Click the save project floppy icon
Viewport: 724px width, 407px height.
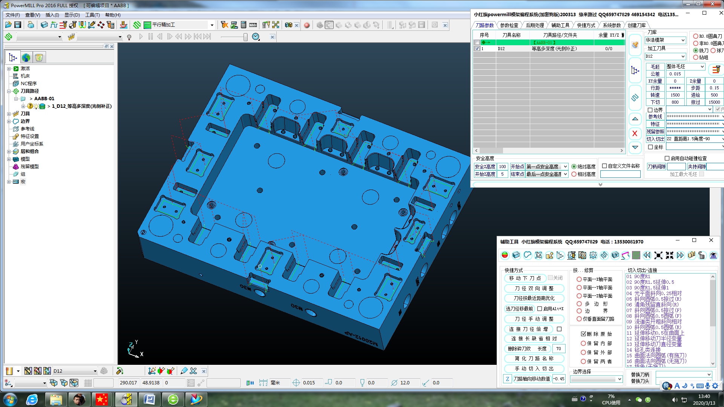18,25
